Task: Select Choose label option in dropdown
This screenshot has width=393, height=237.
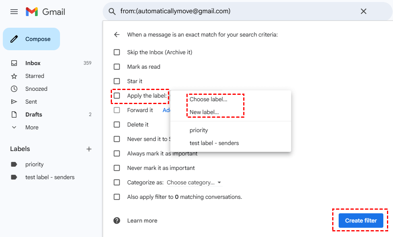Action: [x=208, y=99]
